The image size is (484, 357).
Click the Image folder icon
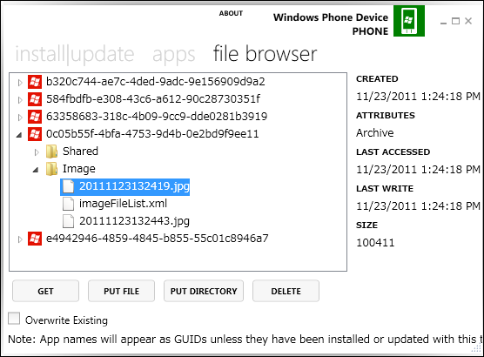[x=51, y=169]
